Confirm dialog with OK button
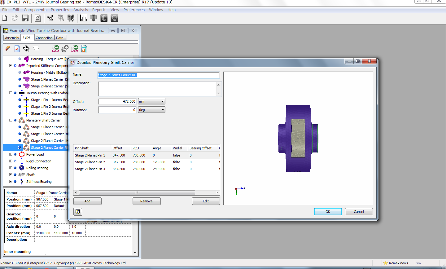 click(x=328, y=212)
